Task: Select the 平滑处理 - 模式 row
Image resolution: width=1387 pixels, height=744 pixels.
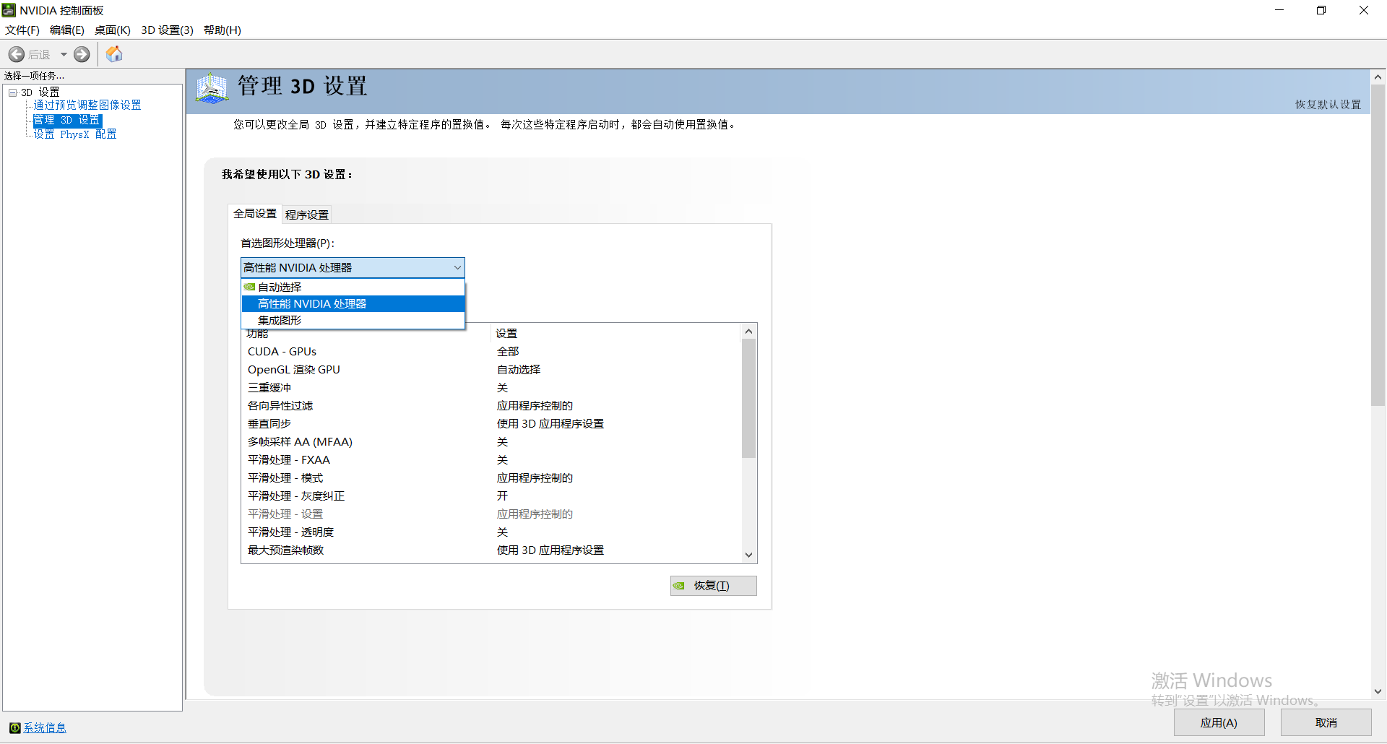Action: (x=491, y=478)
